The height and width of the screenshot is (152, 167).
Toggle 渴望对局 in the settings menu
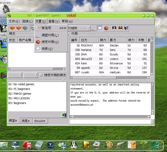click(50, 35)
